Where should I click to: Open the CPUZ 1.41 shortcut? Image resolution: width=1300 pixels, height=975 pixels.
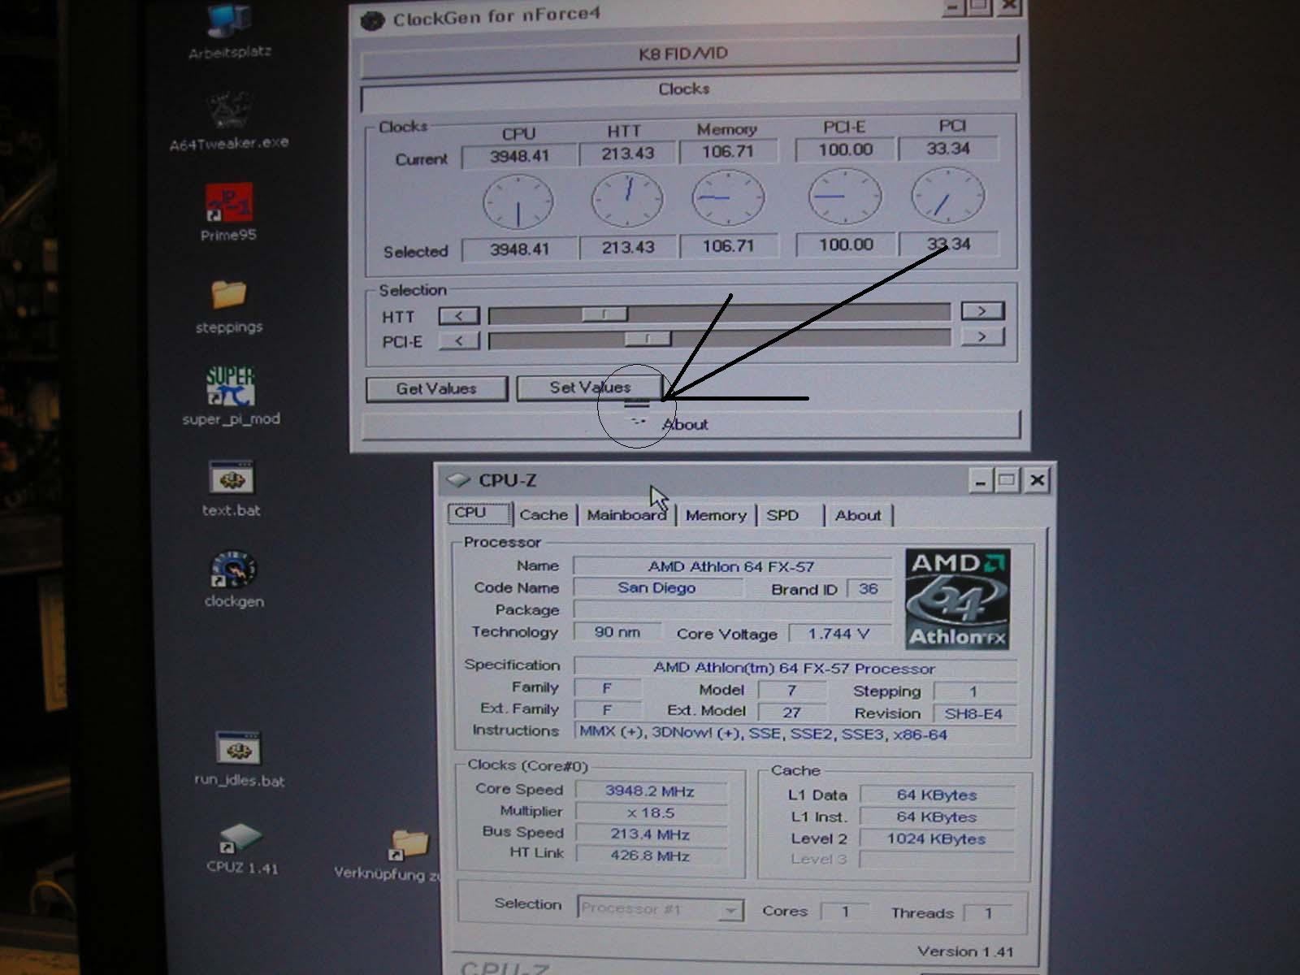[240, 839]
